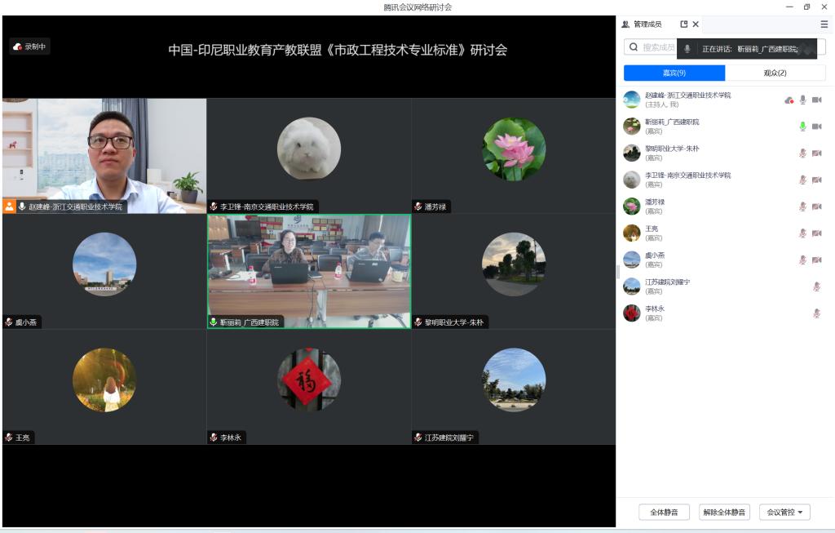Close the 管理成员 panel

click(x=696, y=24)
